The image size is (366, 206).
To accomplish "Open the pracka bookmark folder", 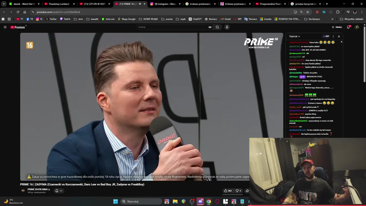I will click(167, 19).
